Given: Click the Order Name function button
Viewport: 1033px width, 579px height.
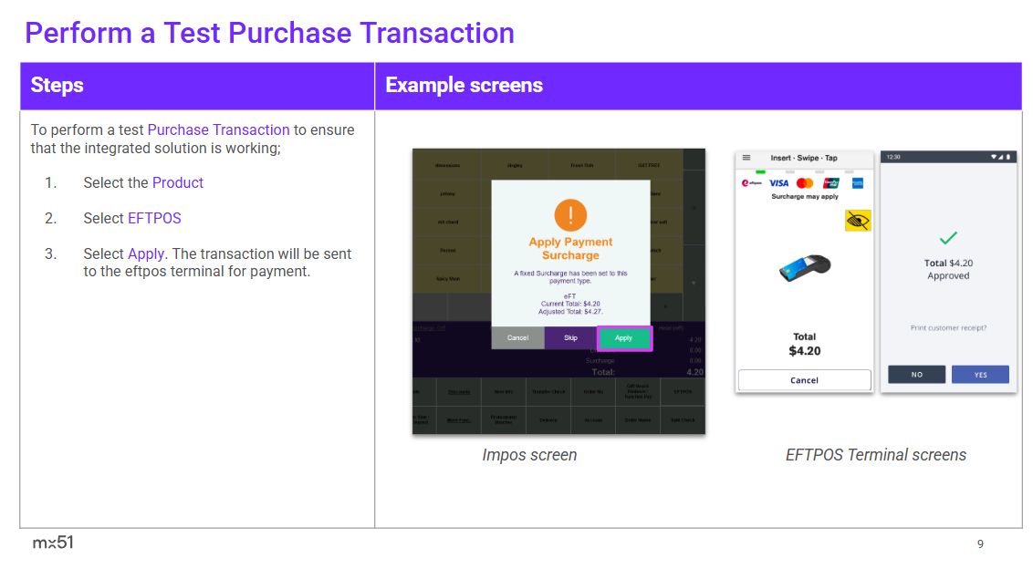Looking at the screenshot, I should pos(638,419).
